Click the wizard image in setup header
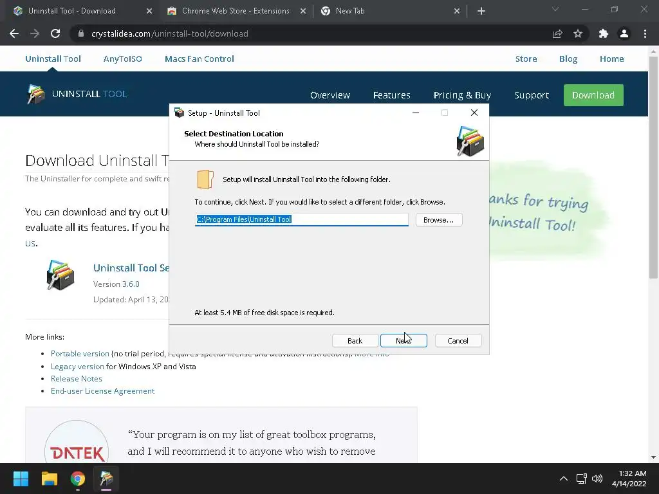659x494 pixels. [470, 141]
